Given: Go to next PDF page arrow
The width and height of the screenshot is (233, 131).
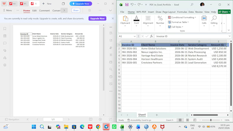Looking at the screenshot, I should pos(69,119).
